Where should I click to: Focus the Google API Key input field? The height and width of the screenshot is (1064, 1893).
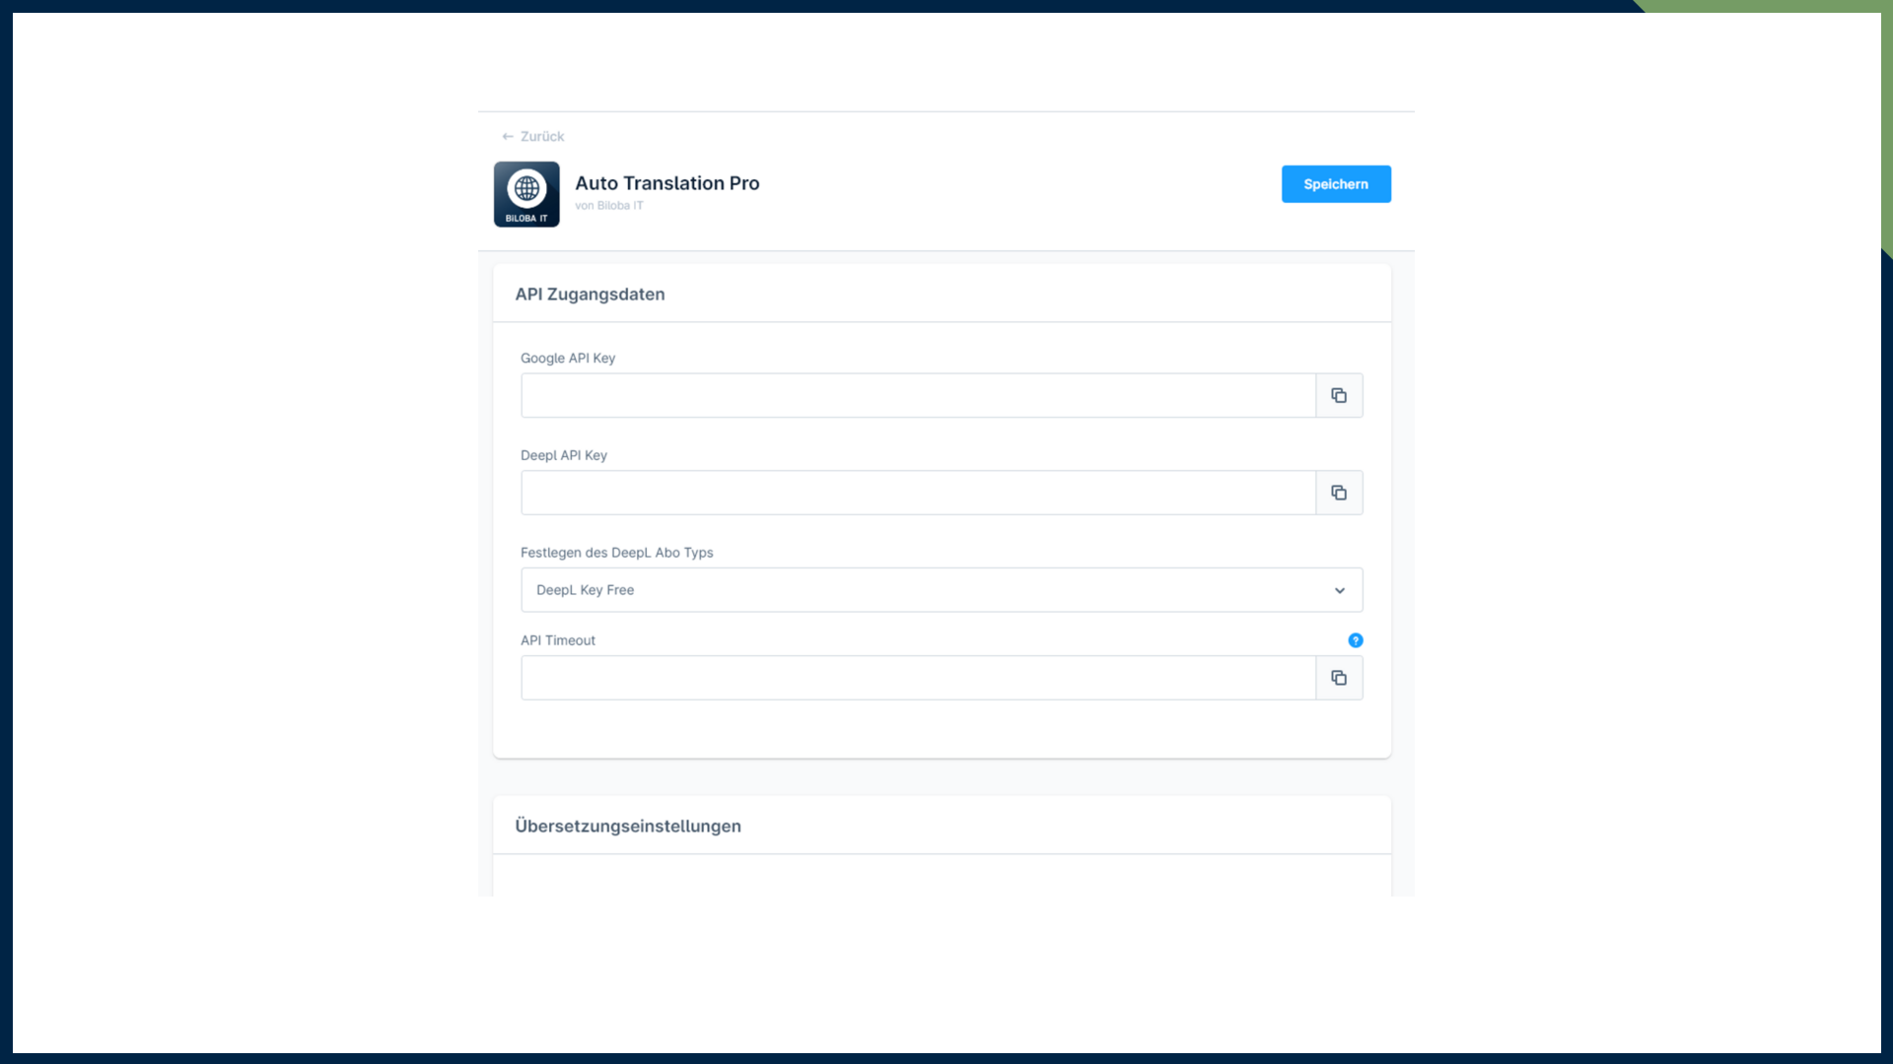coord(917,395)
